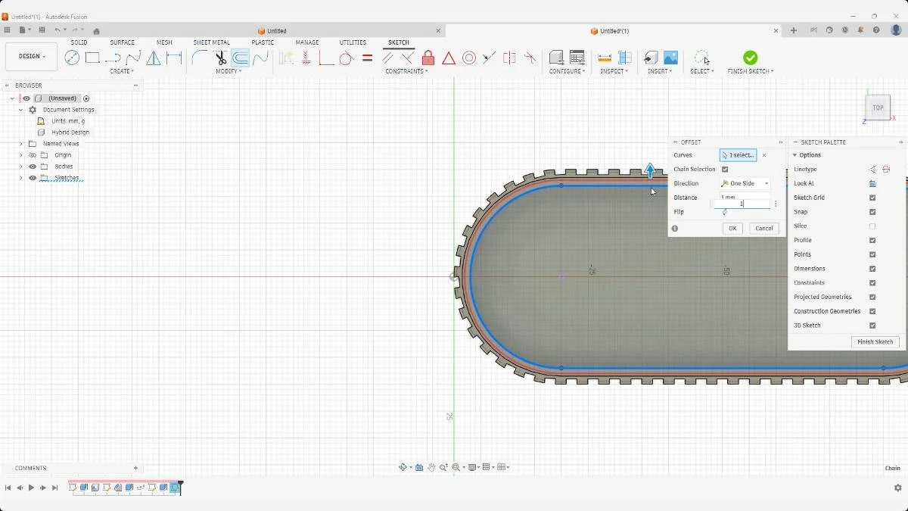Click OK in the Offset dialog

coord(731,228)
